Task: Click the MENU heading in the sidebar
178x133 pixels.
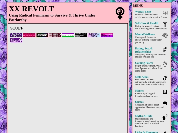Action: (x=138, y=6)
